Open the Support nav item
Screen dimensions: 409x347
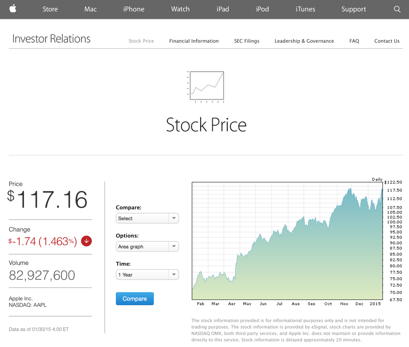click(353, 9)
